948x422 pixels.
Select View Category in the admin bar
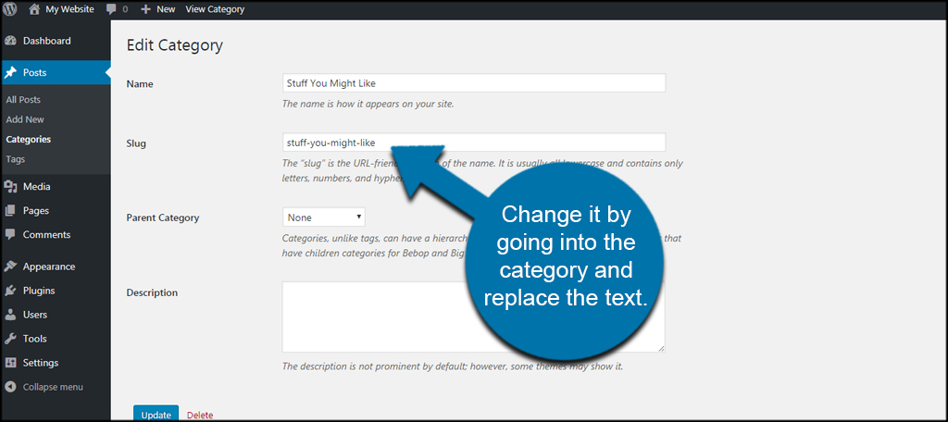pyautogui.click(x=215, y=9)
